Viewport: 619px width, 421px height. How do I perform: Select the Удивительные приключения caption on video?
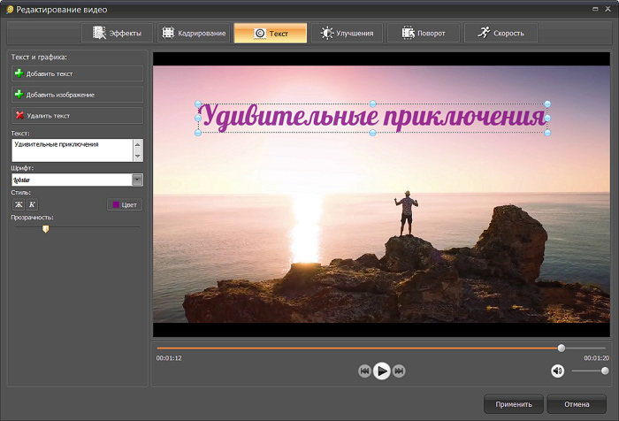372,118
